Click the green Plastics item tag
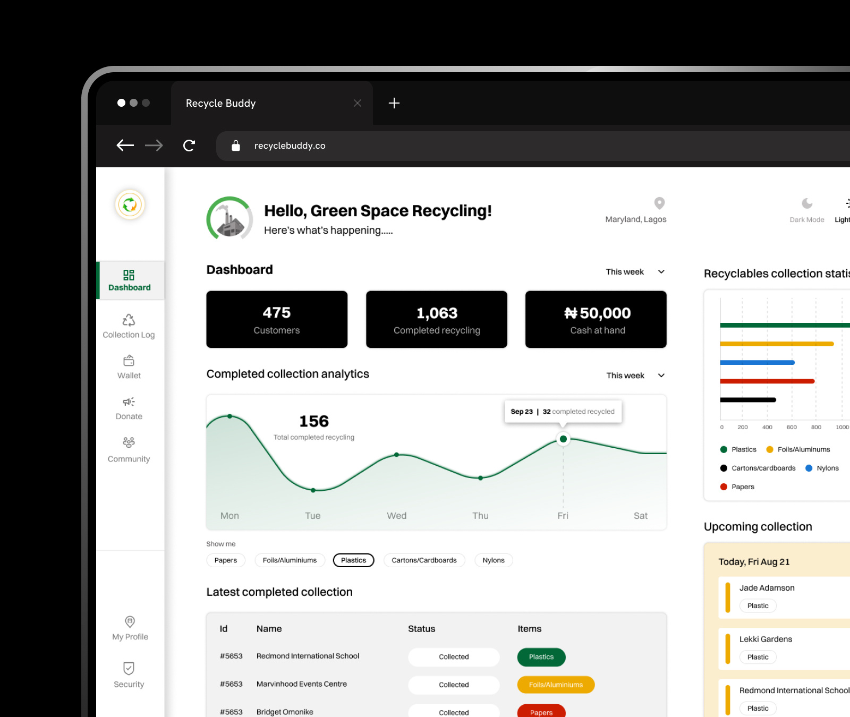850x717 pixels. [541, 657]
